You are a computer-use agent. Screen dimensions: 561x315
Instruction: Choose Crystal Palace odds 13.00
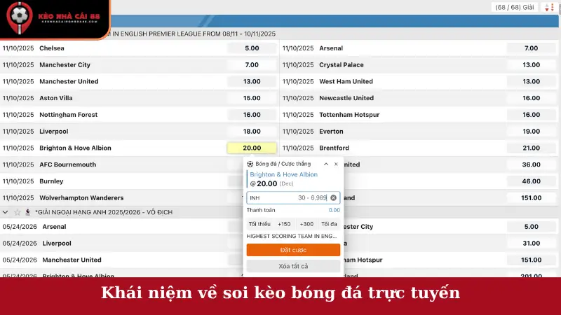click(532, 64)
